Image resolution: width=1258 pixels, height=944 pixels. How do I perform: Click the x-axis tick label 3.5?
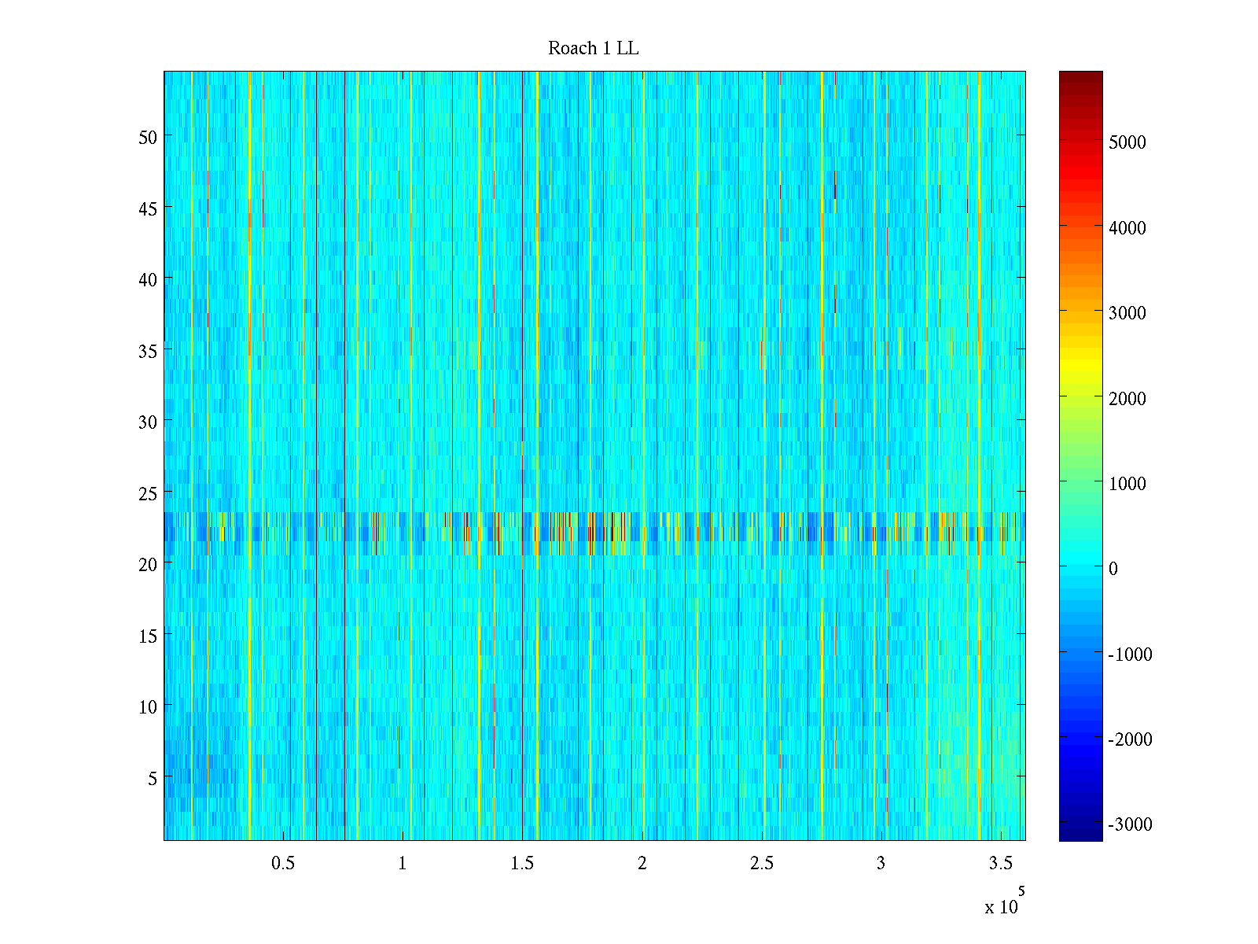[1000, 864]
